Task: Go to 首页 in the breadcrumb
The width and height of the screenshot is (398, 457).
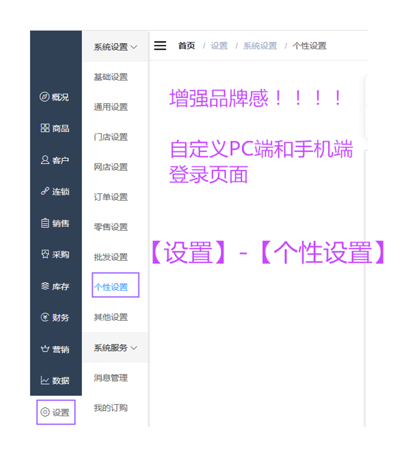Action: coord(186,46)
